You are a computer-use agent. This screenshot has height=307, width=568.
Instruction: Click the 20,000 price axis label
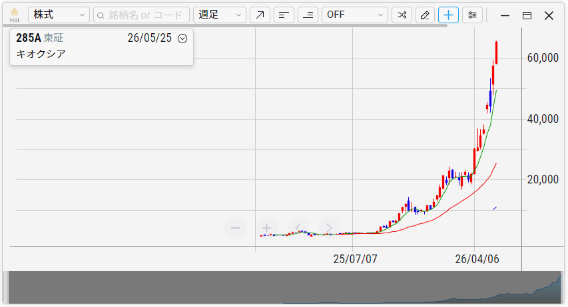coord(543,179)
